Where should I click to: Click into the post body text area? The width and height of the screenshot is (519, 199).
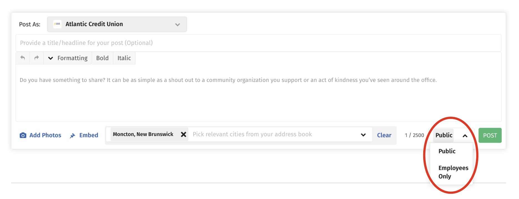point(258,93)
